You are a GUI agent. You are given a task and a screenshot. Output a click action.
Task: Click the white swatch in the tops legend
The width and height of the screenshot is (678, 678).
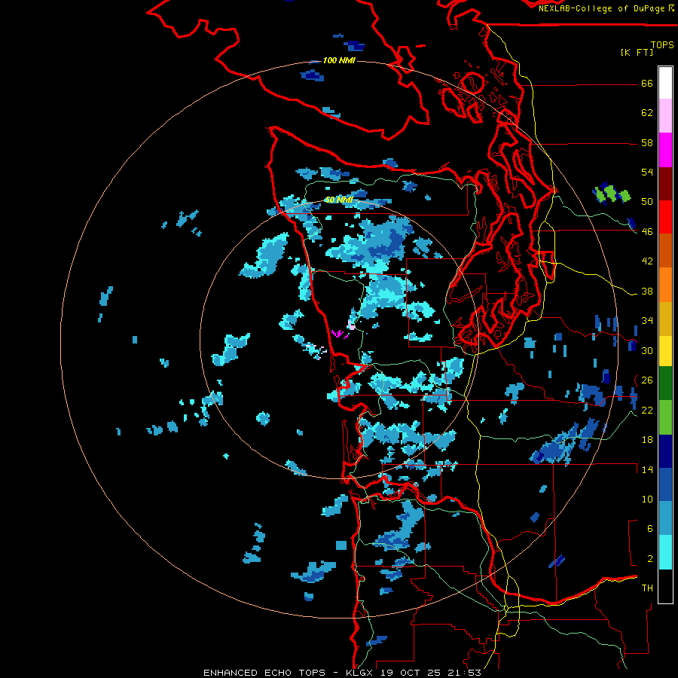pyautogui.click(x=665, y=83)
